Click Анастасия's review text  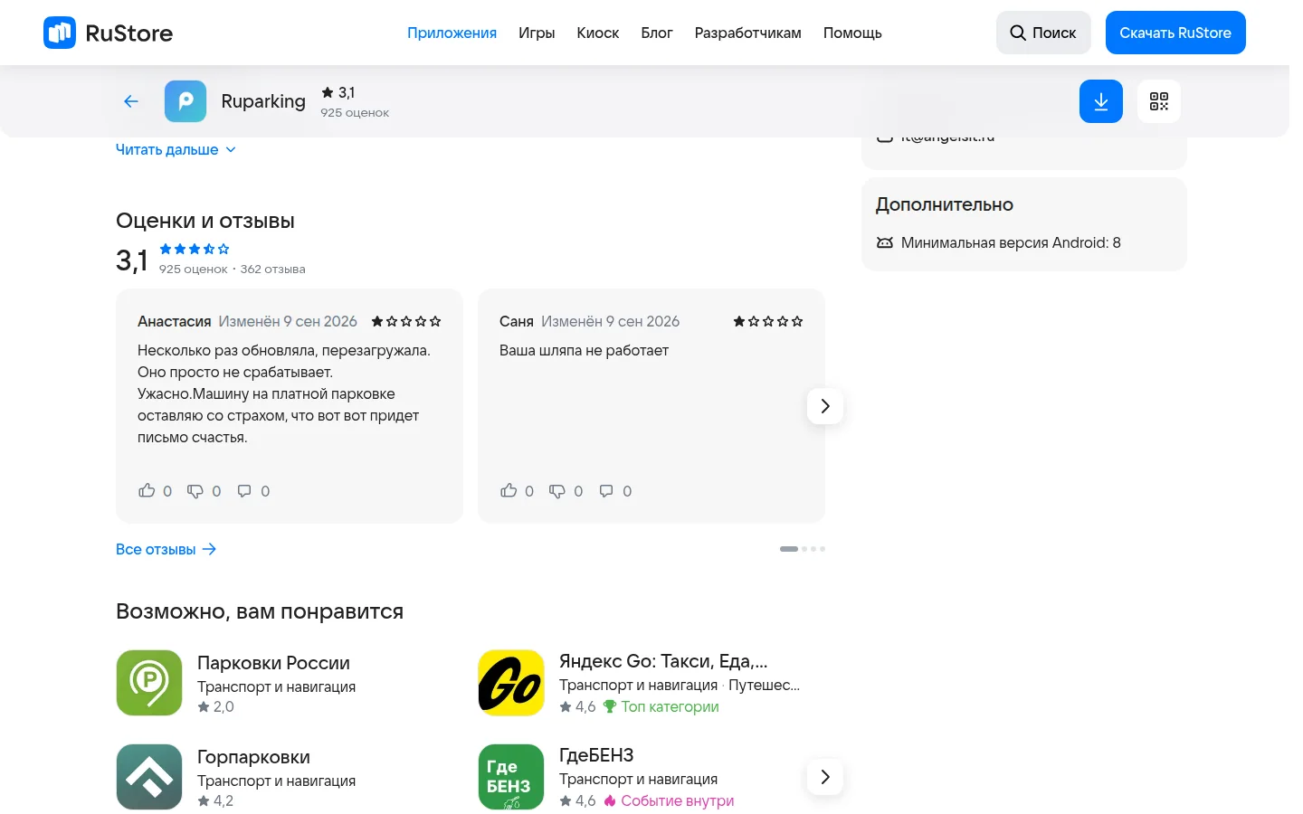click(284, 394)
